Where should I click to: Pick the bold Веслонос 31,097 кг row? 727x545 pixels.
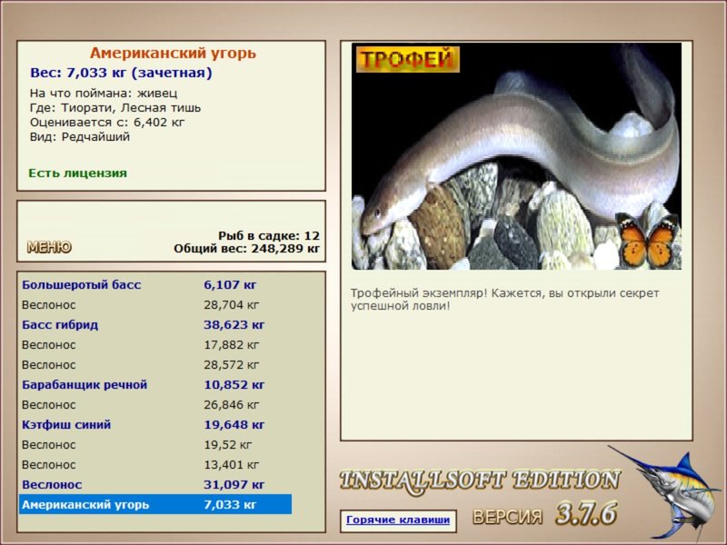[154, 484]
